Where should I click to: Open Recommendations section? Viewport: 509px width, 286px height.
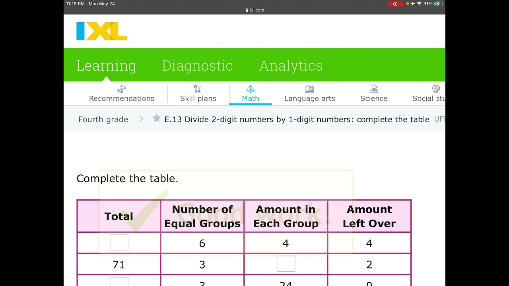pos(122,99)
